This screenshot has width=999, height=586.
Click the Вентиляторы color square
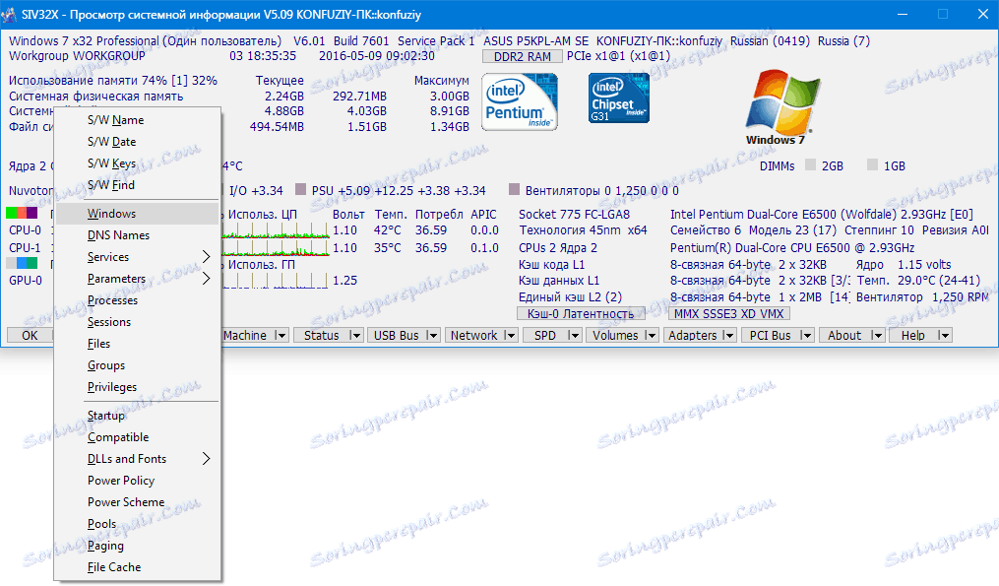tap(514, 189)
